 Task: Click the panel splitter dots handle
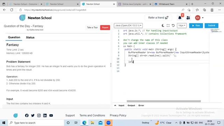click(x=111, y=65)
